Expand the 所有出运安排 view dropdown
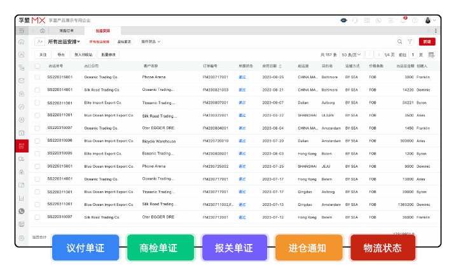Screen dimensions: 456x270 64,41
